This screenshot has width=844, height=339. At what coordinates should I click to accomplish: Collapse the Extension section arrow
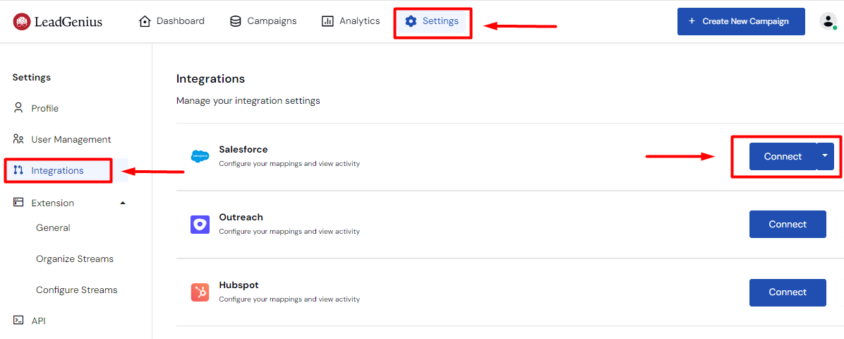[x=123, y=203]
